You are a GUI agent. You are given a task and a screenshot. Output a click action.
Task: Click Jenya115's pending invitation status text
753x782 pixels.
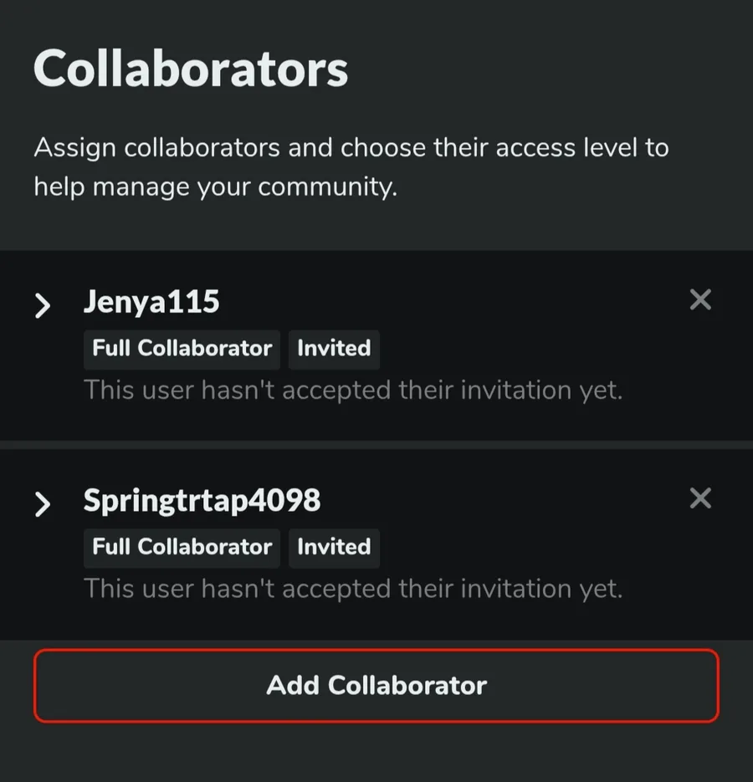353,390
